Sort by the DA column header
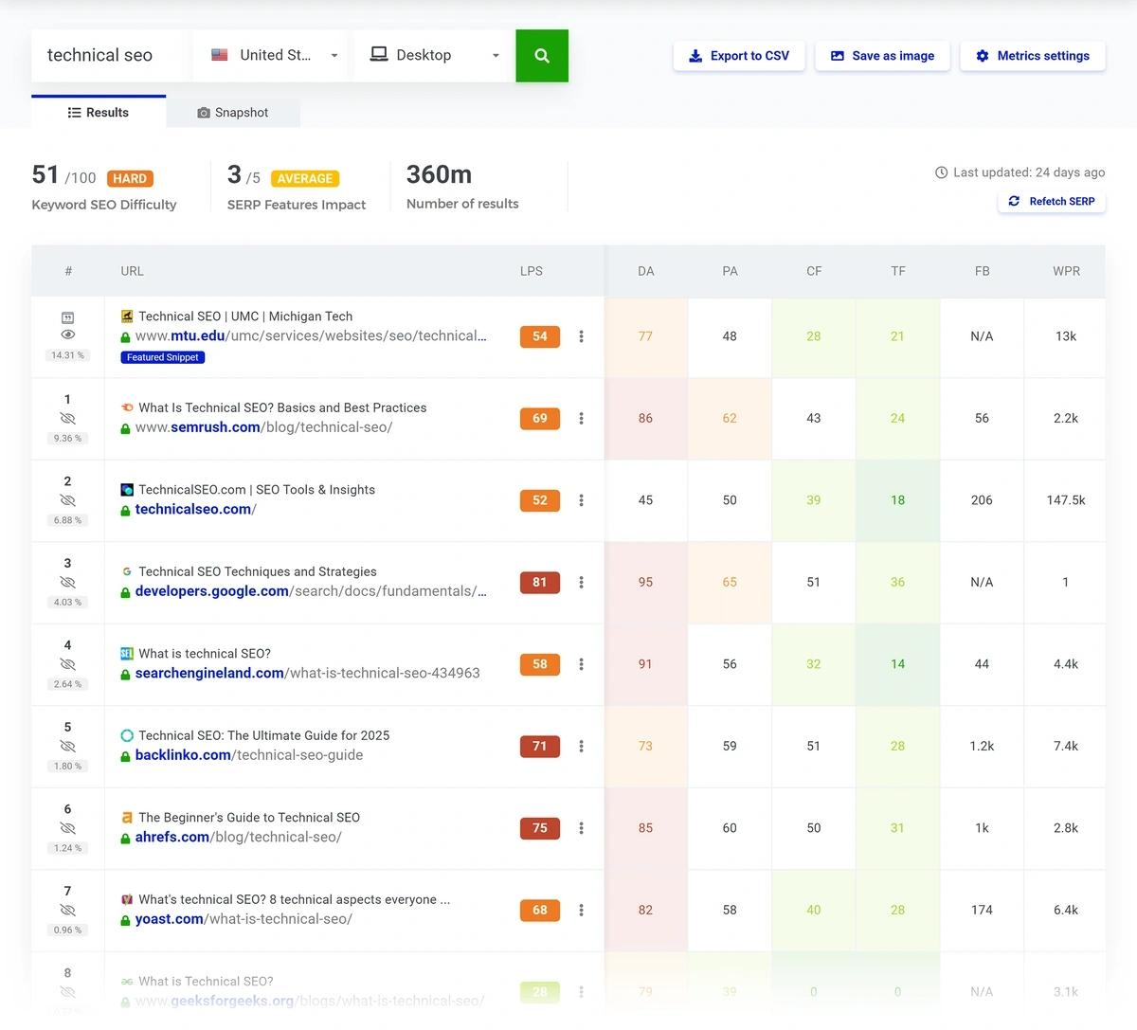Screen dimensions: 1137x1030 click(x=646, y=271)
